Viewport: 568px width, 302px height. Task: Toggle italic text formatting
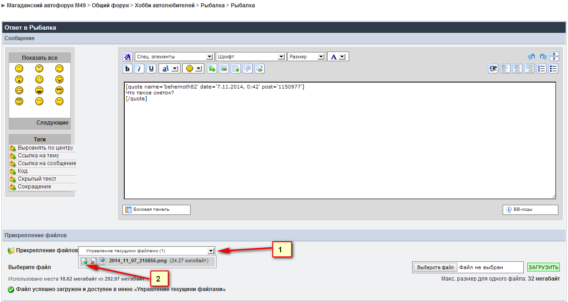(139, 69)
